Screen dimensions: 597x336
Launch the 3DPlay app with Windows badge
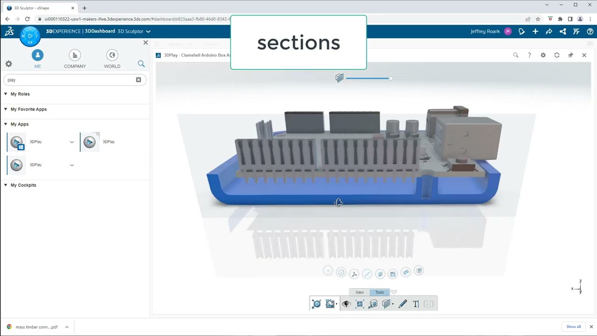tap(17, 142)
